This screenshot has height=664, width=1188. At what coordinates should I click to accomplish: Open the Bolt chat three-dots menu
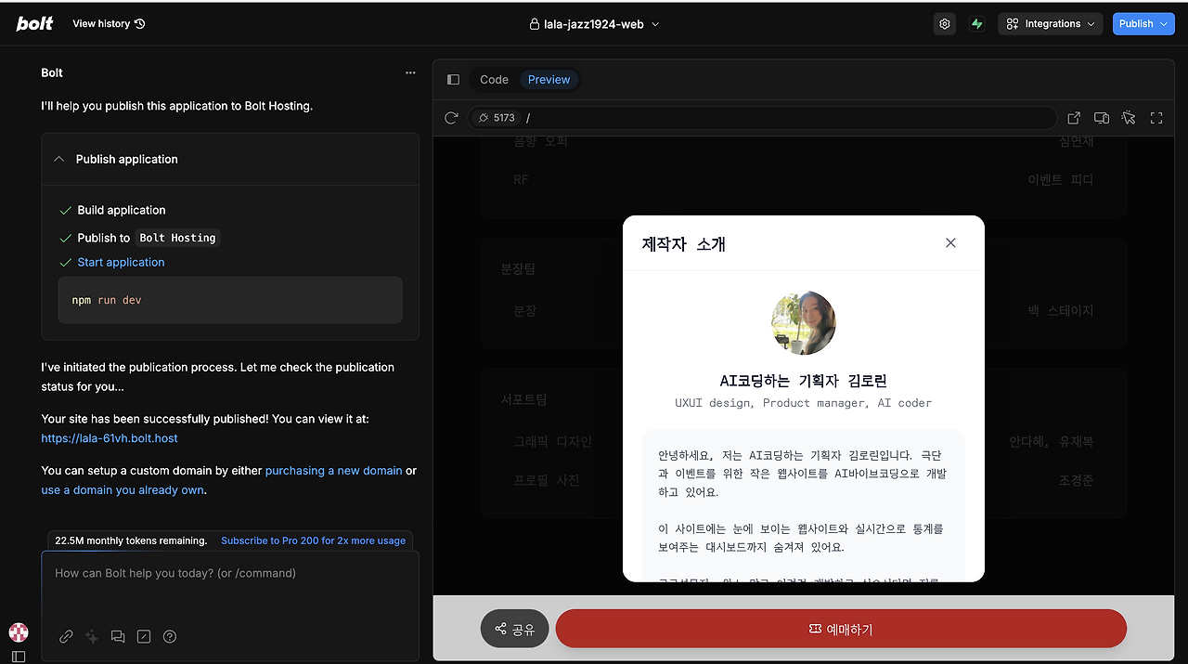click(x=410, y=72)
